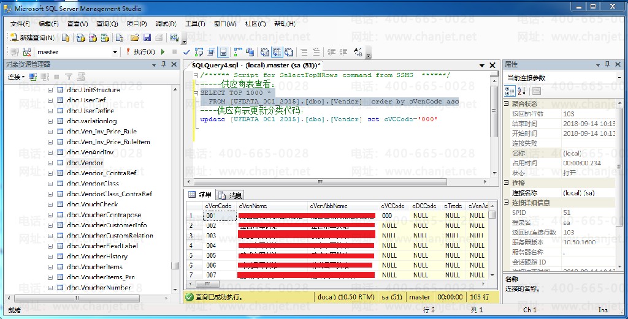Viewport: 628px width, 319px height.
Task: Open the master database dropdown
Action: pos(115,51)
